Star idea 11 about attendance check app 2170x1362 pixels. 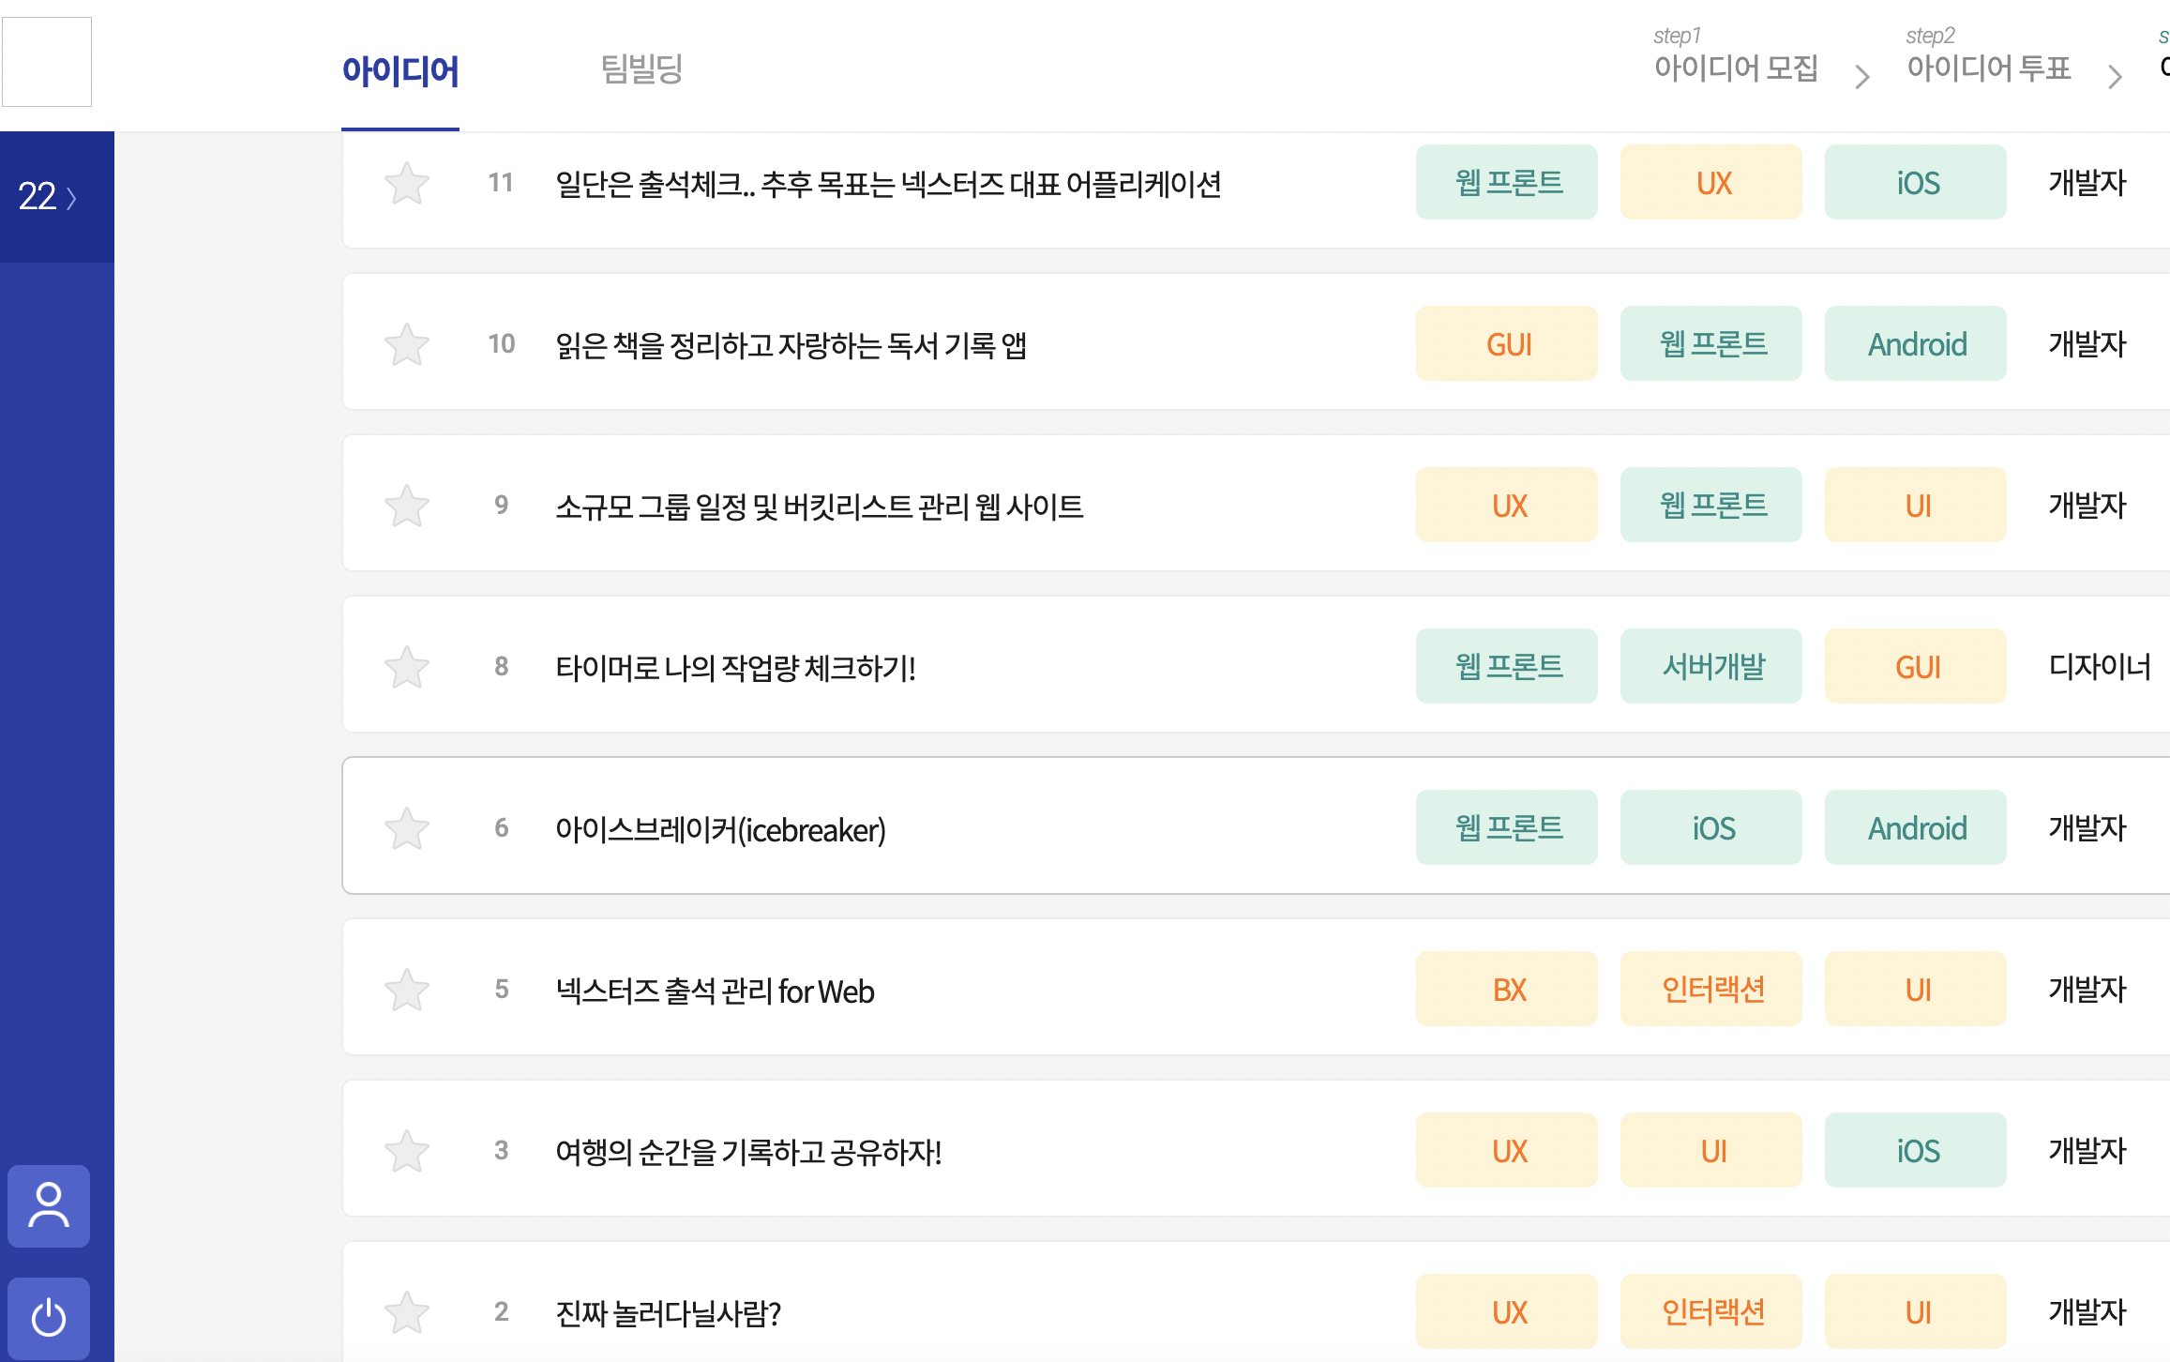coord(407,183)
